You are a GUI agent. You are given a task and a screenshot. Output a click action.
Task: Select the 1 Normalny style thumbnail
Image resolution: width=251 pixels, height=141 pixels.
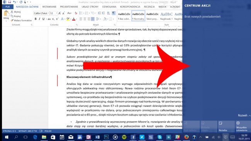pos(138,16)
